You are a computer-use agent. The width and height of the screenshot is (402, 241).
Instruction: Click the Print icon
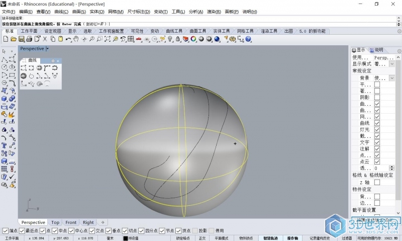pyautogui.click(x=29, y=39)
